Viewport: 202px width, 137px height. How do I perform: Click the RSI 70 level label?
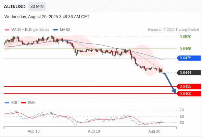(182, 110)
